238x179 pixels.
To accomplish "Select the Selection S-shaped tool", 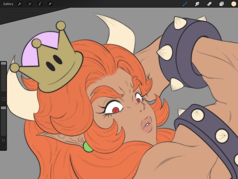I will [x=40, y=4].
